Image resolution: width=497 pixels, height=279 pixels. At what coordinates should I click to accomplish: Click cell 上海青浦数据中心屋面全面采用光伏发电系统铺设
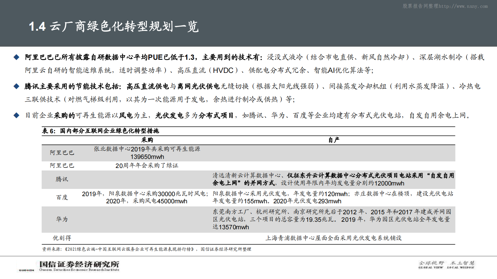(334, 238)
